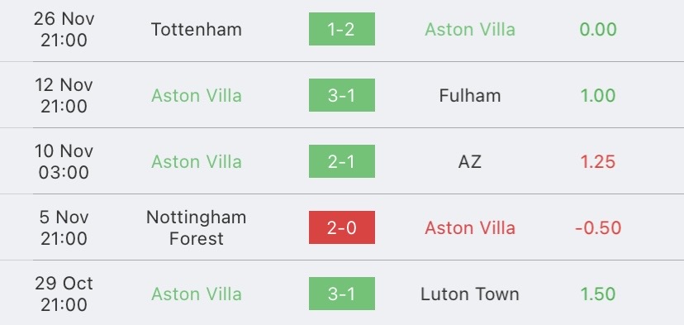Click Aston Villa in the Tottenham row
Viewport: 684px width, 325px height.
point(470,29)
